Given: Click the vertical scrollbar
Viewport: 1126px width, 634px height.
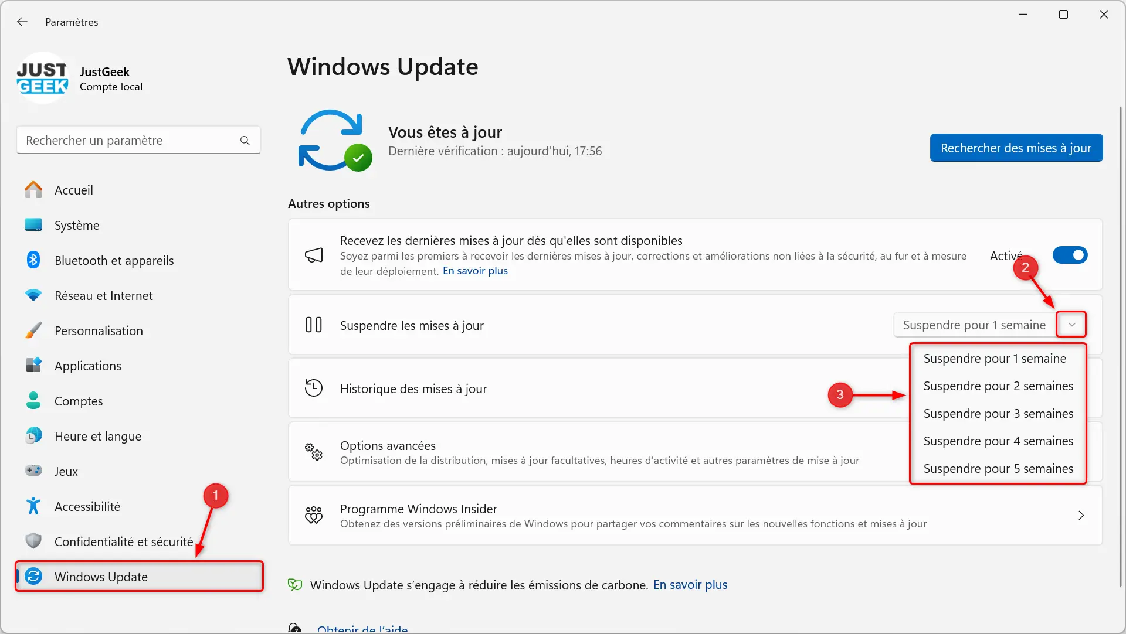Looking at the screenshot, I should 1120,346.
